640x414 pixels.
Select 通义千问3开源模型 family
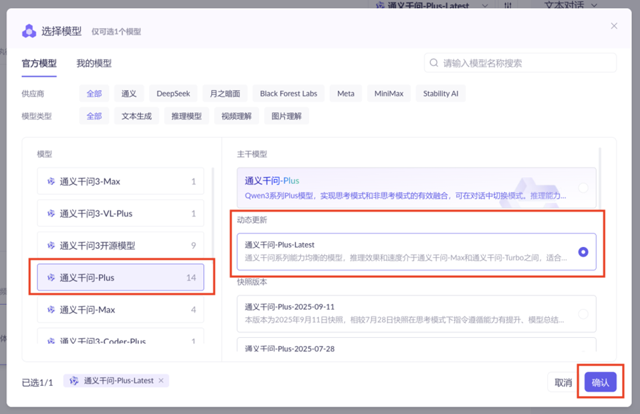[120, 246]
